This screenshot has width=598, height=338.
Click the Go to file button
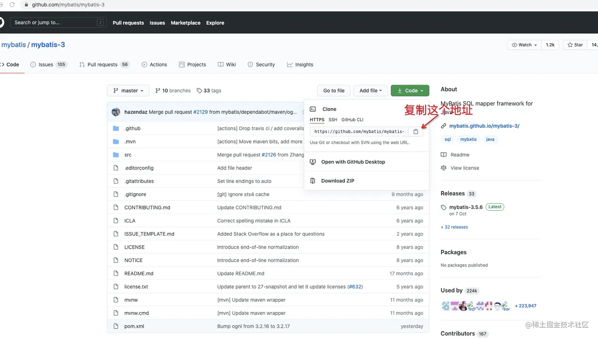(334, 91)
